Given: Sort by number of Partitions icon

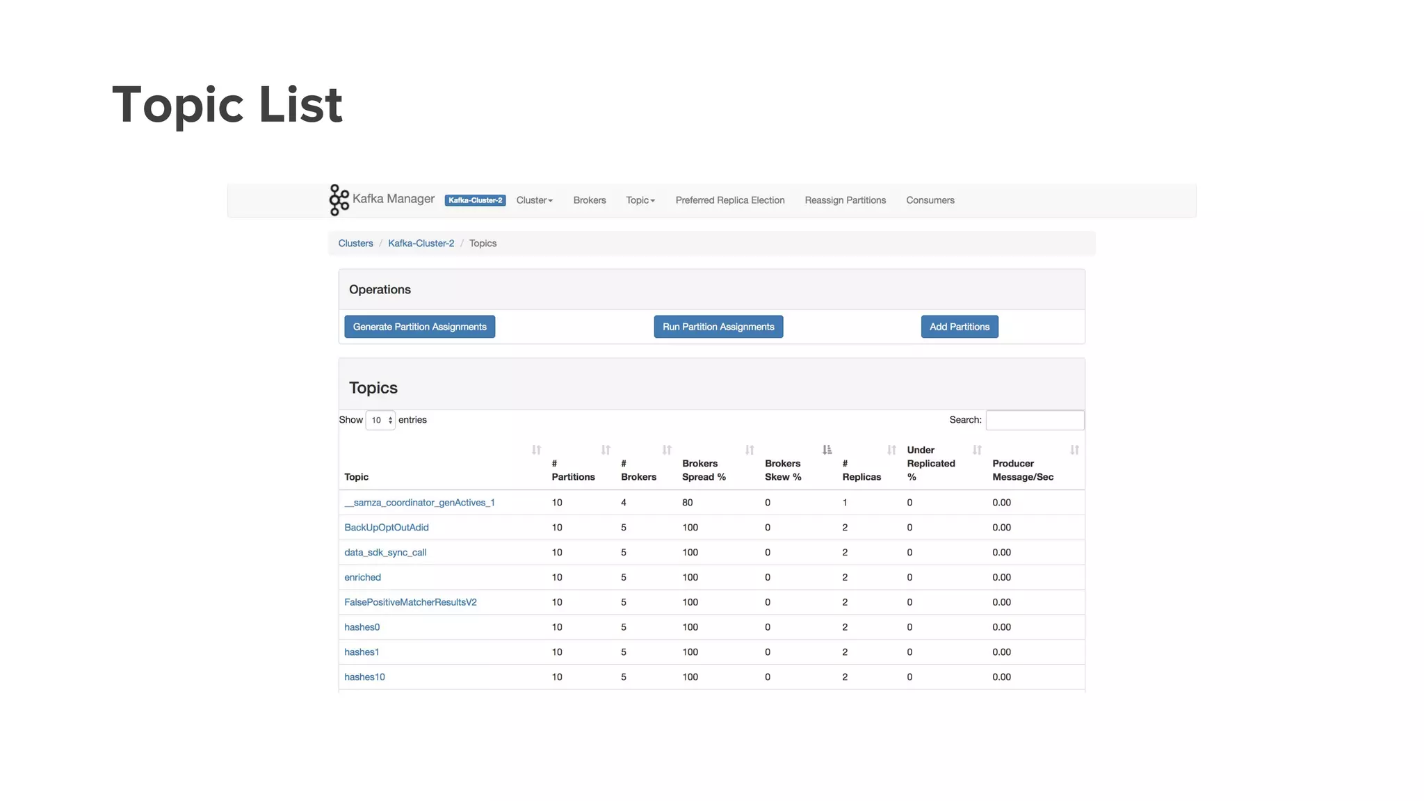Looking at the screenshot, I should point(606,450).
